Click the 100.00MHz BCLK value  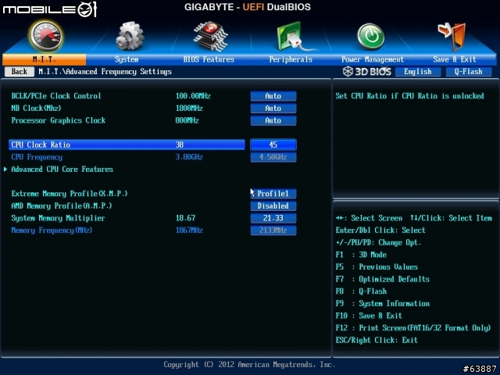tap(193, 96)
